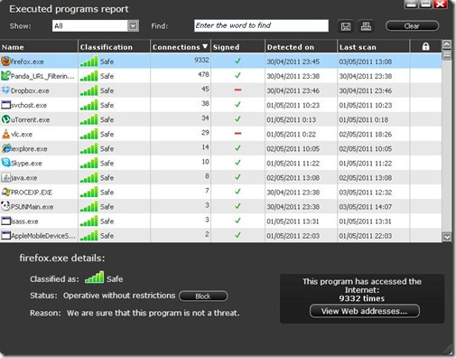Click the Safe label in java.exe row
Image resolution: width=456 pixels, height=358 pixels.
(x=107, y=178)
